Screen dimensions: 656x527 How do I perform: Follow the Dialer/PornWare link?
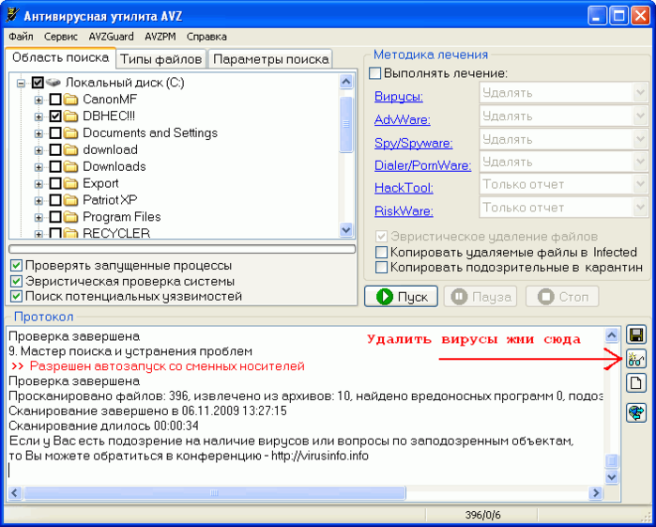pyautogui.click(x=422, y=165)
